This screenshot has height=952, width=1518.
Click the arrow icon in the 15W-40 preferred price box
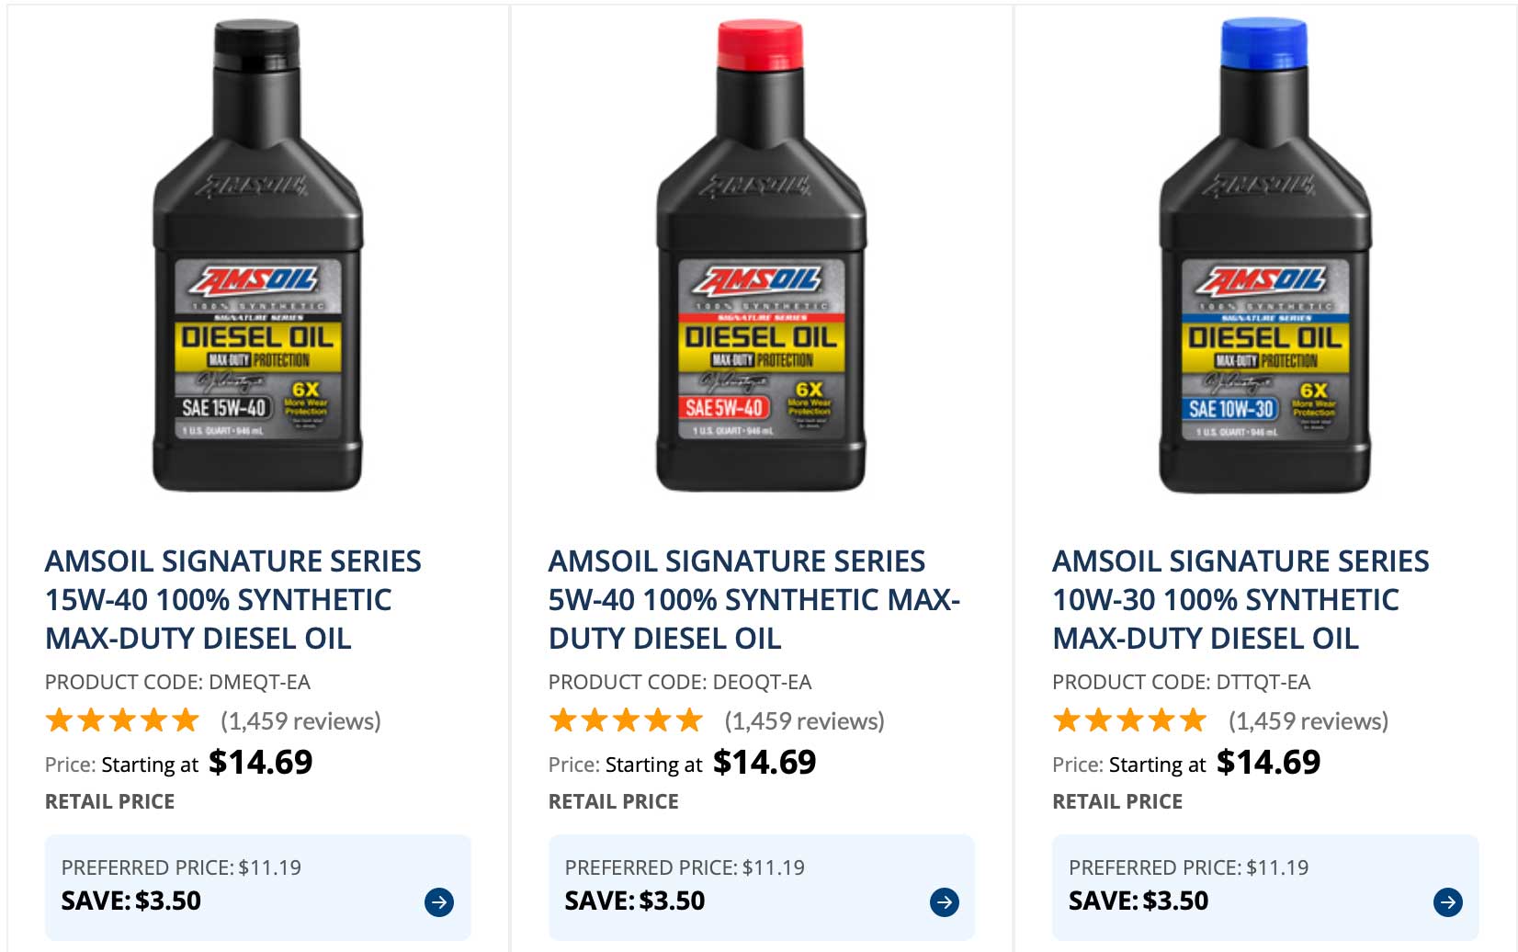(439, 902)
